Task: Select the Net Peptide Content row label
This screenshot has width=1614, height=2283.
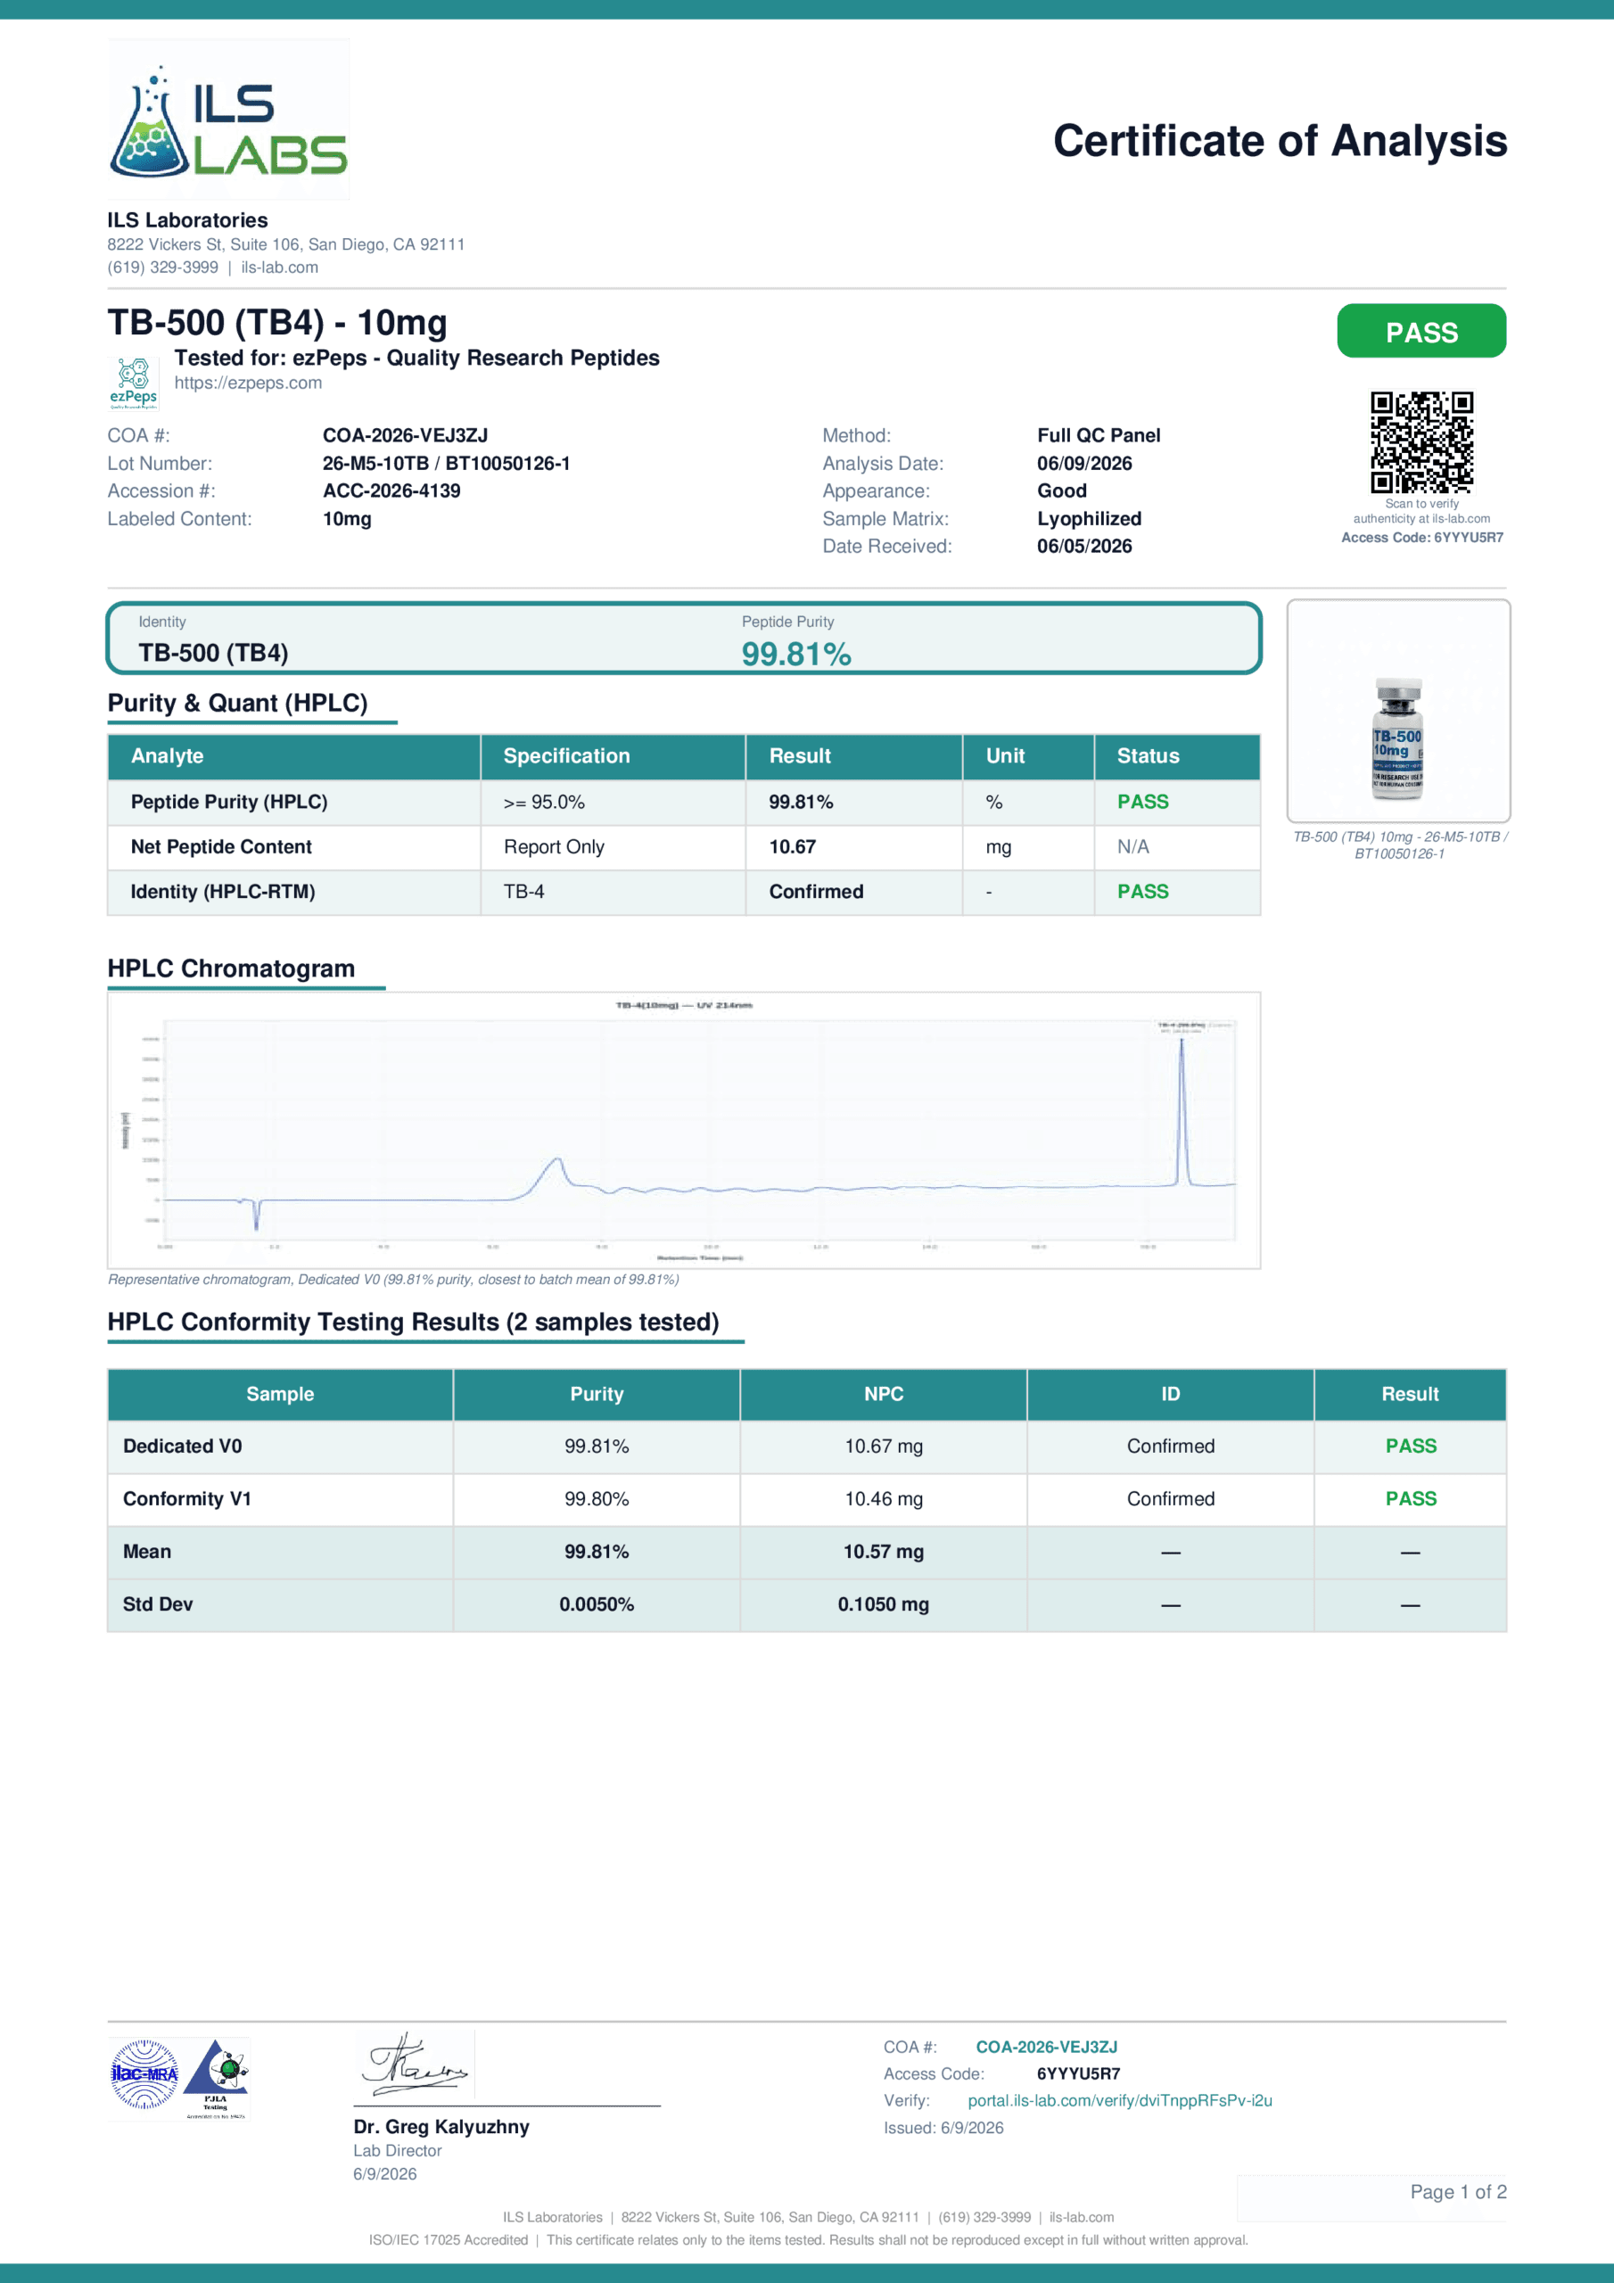Action: coord(221,846)
